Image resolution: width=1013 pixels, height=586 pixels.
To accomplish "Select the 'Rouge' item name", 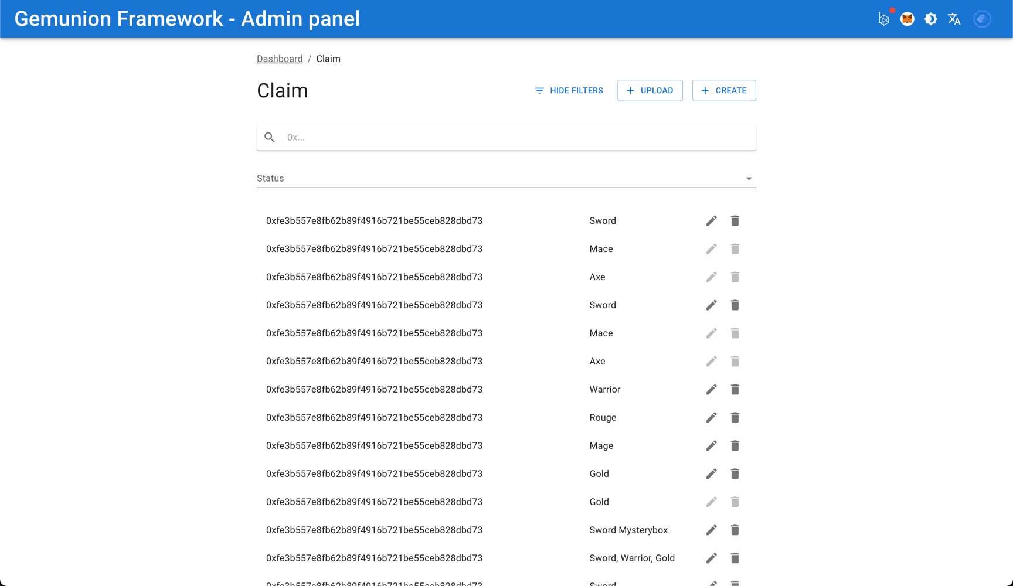I will [603, 418].
